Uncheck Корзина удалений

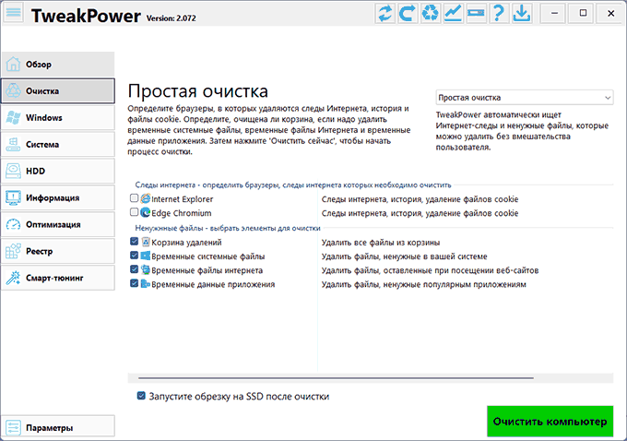(135, 242)
